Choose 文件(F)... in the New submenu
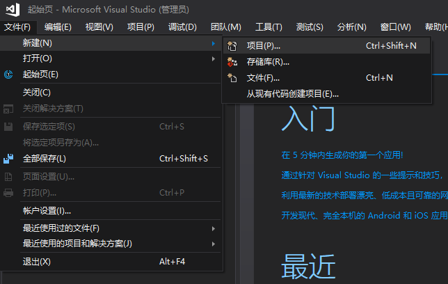This screenshot has width=448, height=284. (x=326, y=78)
